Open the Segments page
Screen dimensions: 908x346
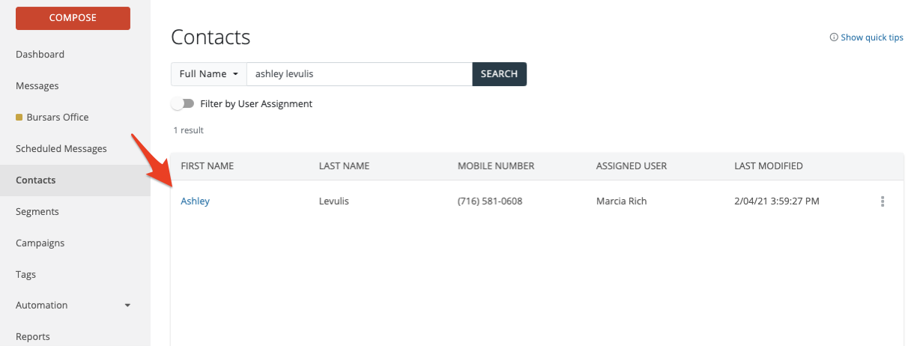tap(37, 212)
